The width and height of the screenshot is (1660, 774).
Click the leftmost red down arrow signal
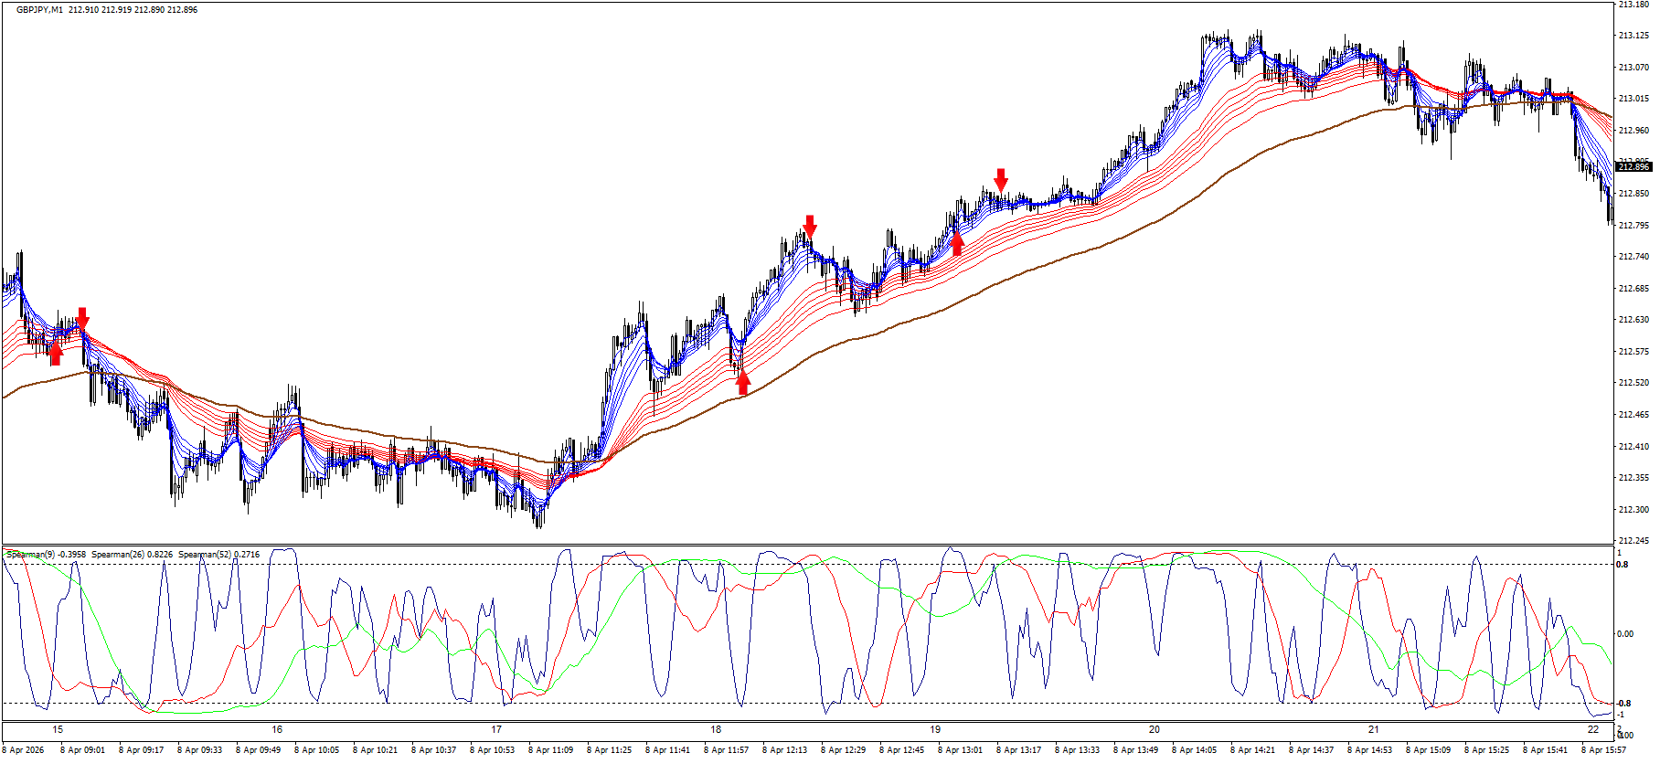[x=82, y=318]
